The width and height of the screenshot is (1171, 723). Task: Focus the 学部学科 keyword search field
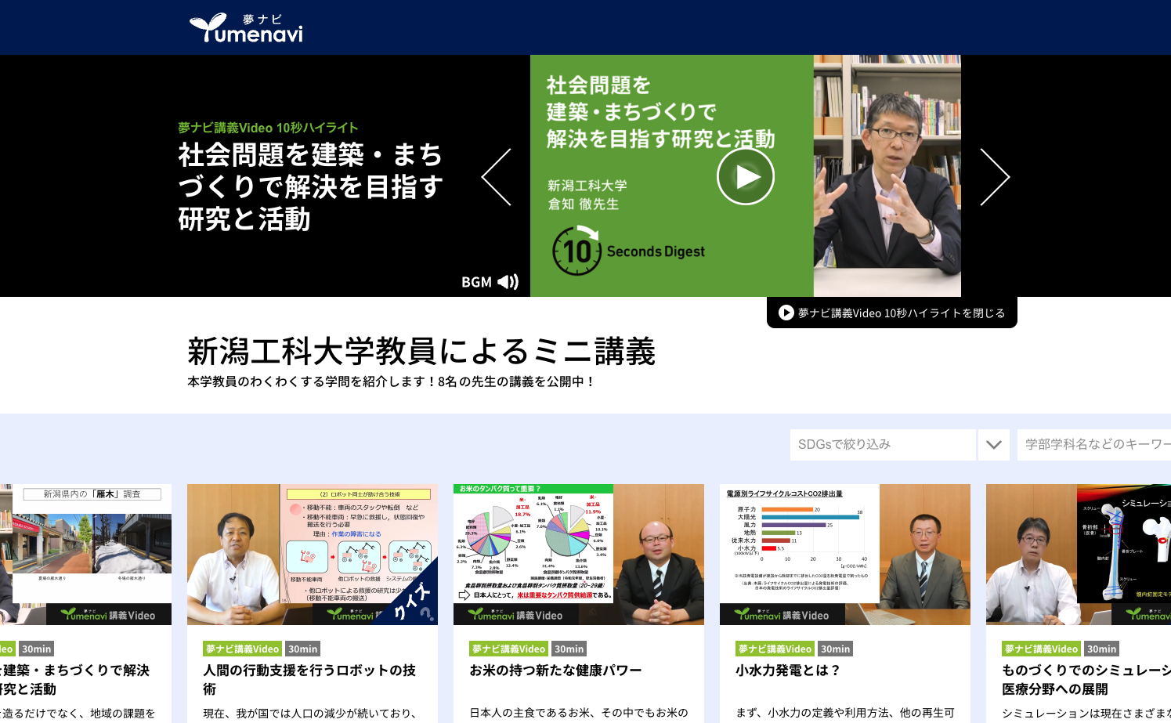click(x=1093, y=445)
